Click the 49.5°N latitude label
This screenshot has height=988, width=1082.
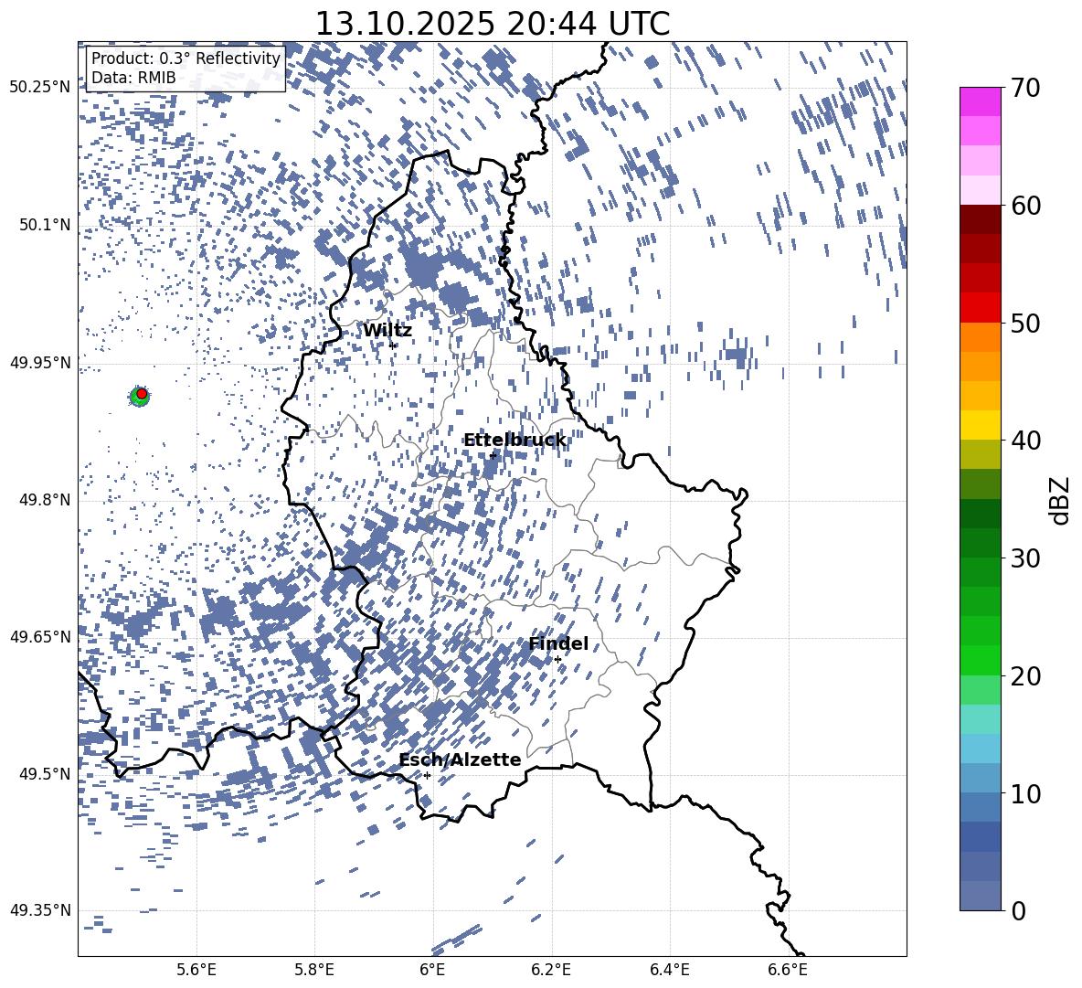point(44,773)
